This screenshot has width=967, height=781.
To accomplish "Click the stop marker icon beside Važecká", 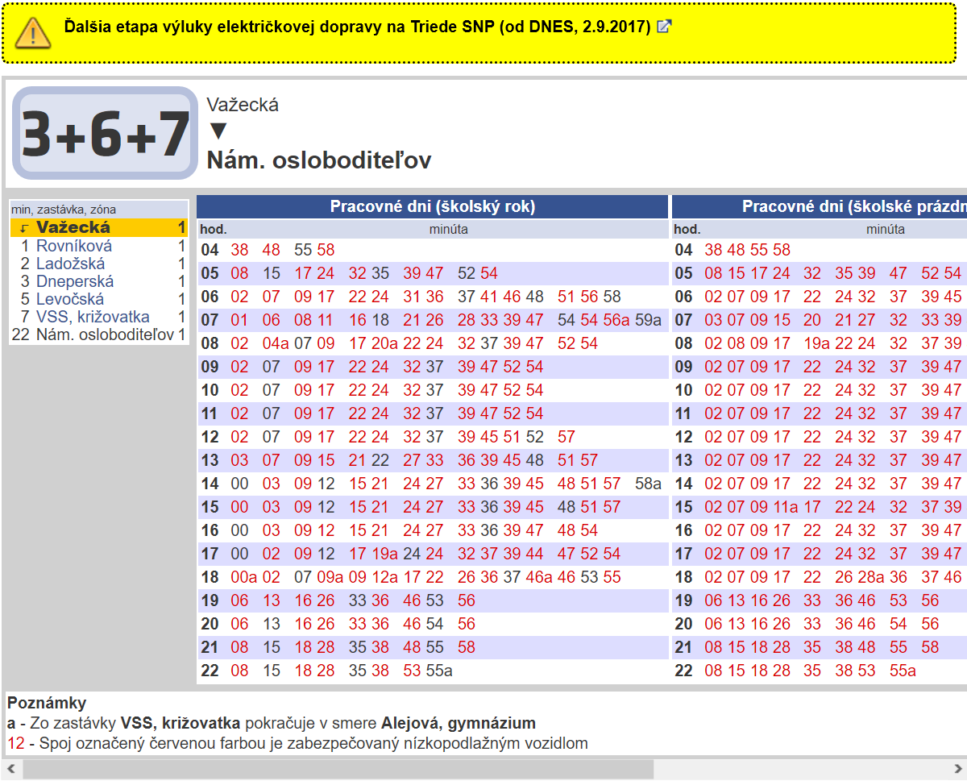I will (x=24, y=229).
